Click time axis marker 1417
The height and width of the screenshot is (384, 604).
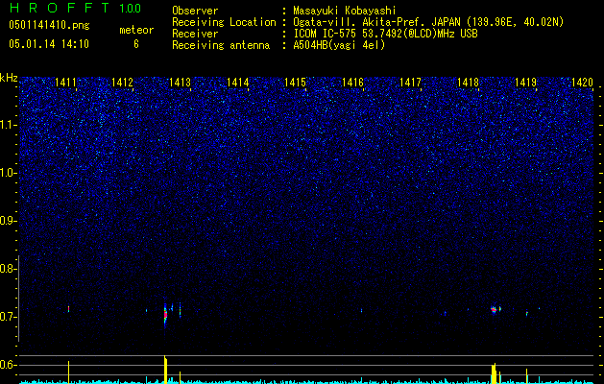(410, 82)
